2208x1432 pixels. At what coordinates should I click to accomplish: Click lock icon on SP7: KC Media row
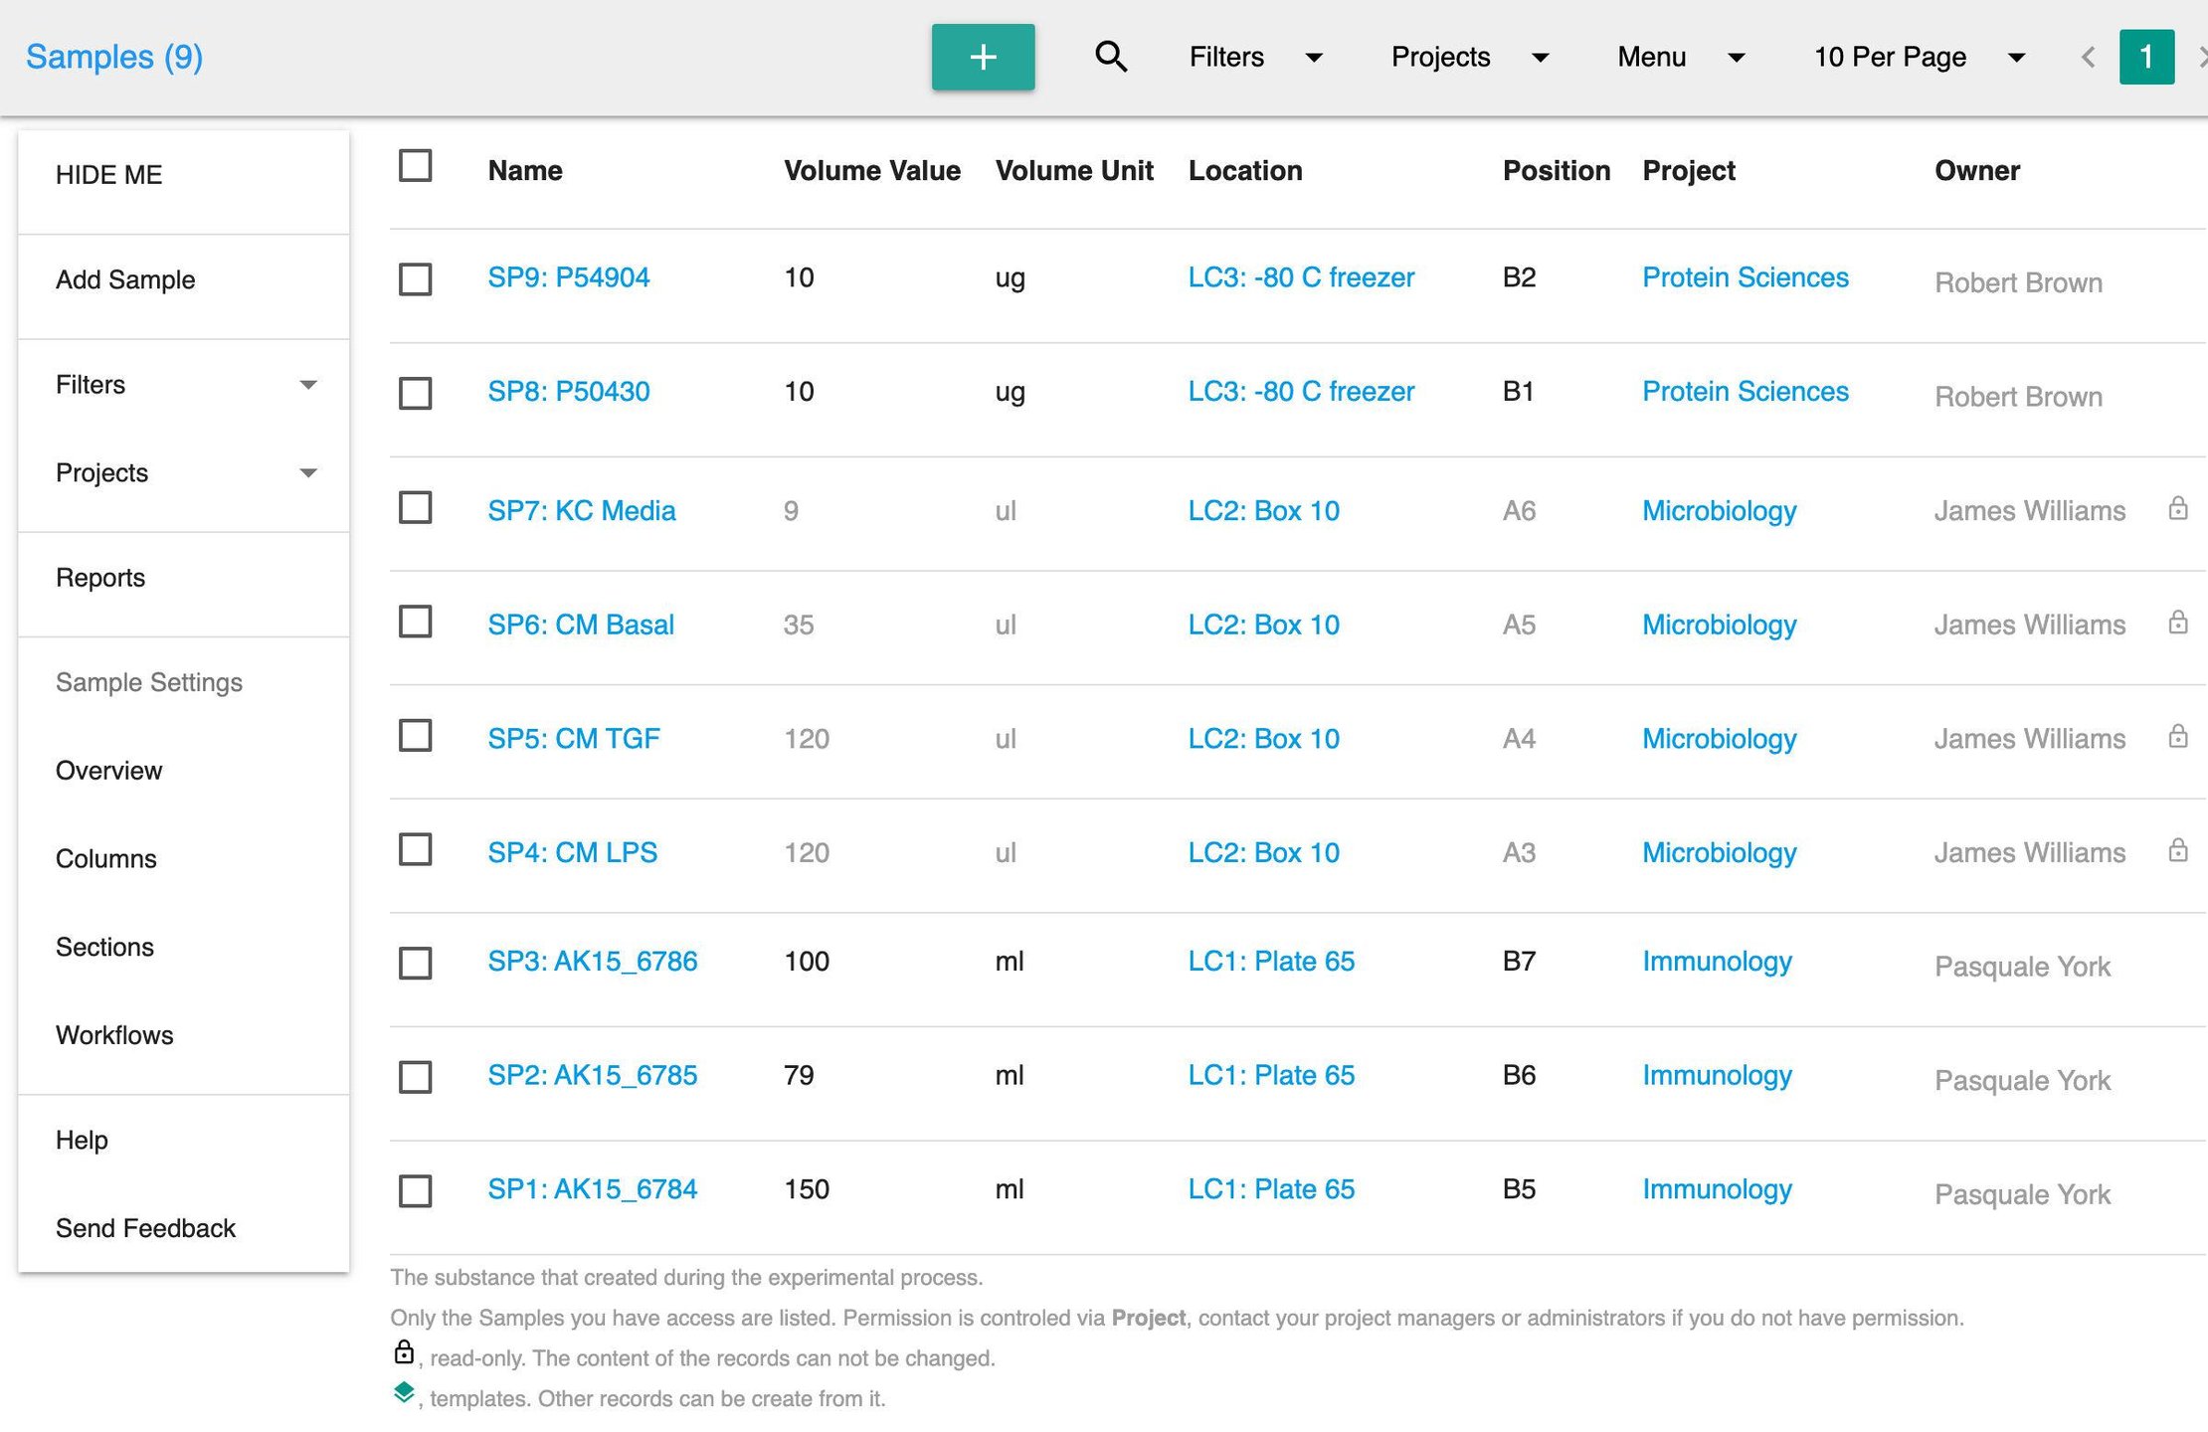pyautogui.click(x=2177, y=509)
